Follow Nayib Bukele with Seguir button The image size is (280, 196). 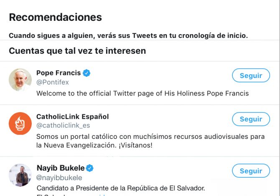coord(251,171)
